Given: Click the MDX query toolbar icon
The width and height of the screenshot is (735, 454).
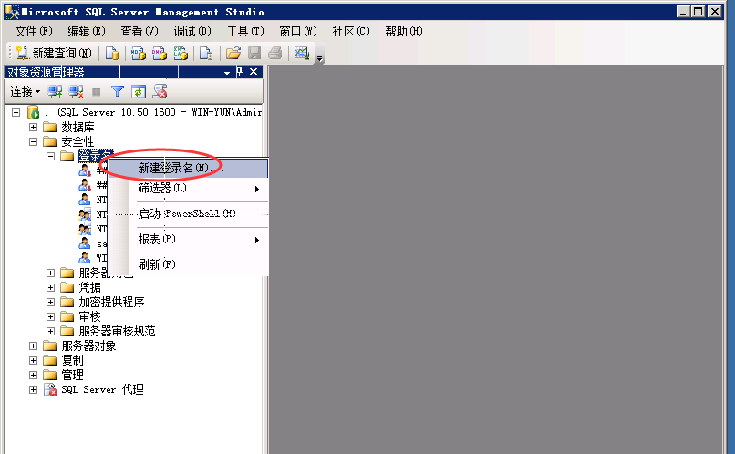Looking at the screenshot, I should [138, 54].
